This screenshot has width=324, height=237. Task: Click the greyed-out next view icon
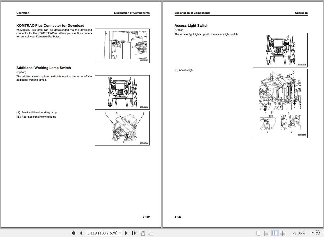pos(150,233)
